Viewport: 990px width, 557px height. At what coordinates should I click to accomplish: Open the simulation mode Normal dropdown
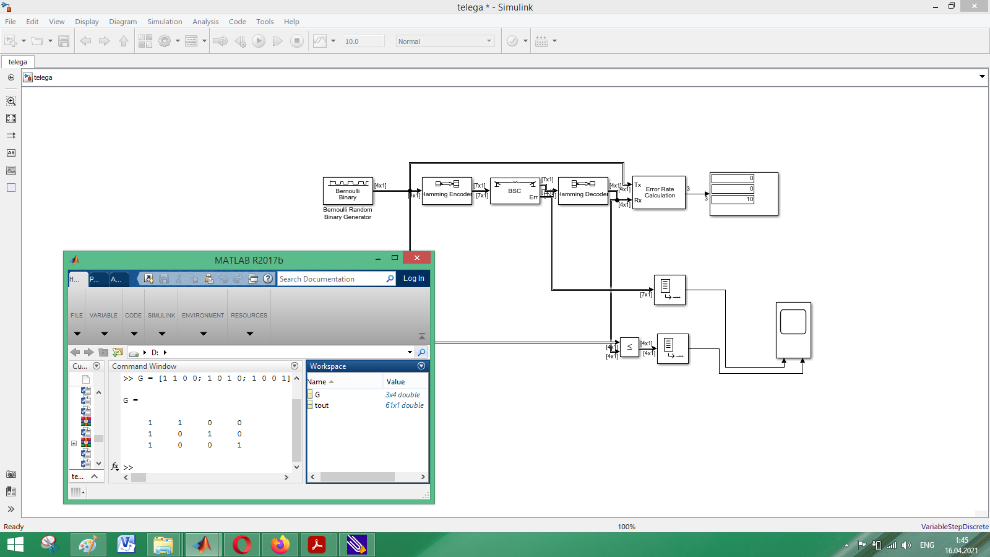point(445,41)
